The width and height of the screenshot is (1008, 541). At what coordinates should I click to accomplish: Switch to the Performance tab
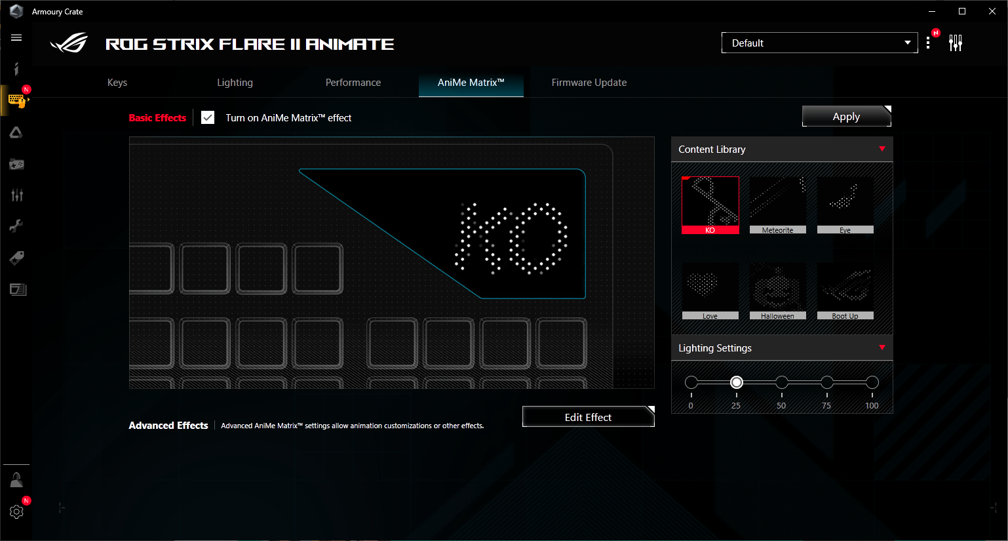click(x=353, y=83)
